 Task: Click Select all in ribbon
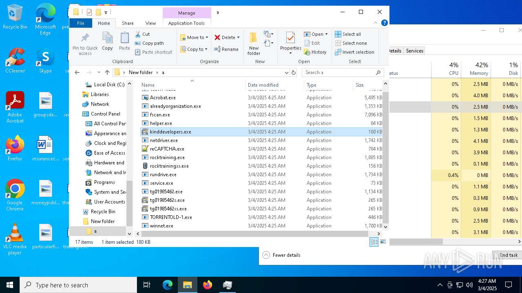pyautogui.click(x=348, y=34)
